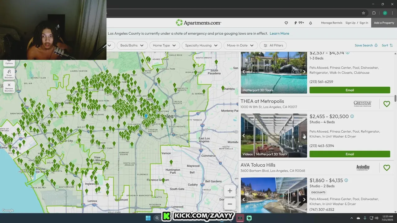Email the THEA at Metropolis property
Screen dimensions: 397x223
[x=350, y=154]
